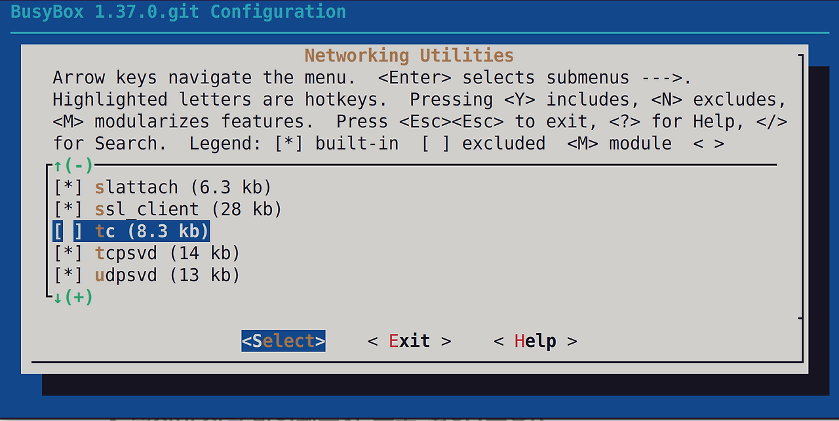Screen dimensions: 839x421
Task: Toggle the slattach built-in checkbox
Action: coord(68,188)
